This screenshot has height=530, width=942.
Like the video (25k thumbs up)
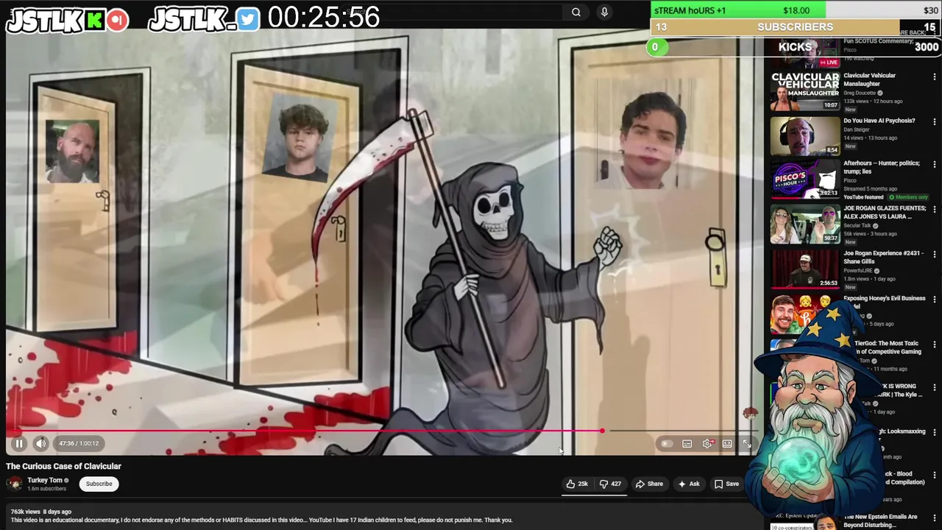coord(577,484)
